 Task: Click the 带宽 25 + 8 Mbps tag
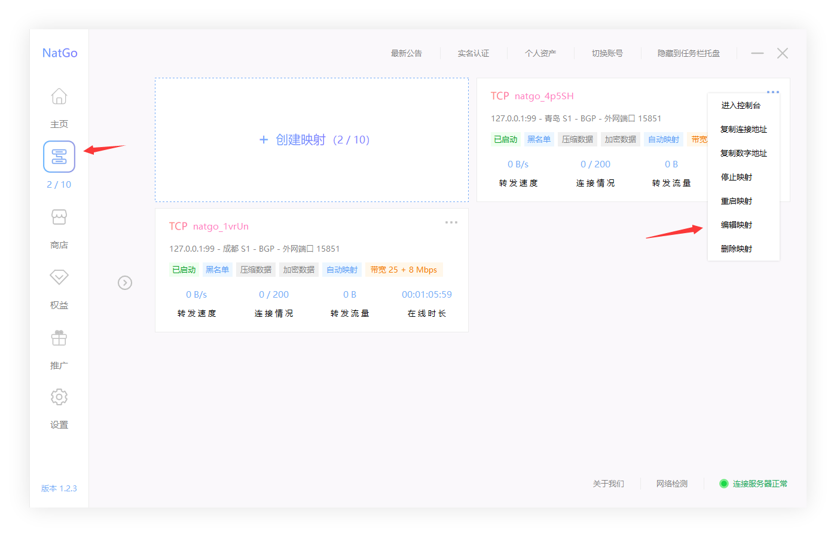tap(404, 270)
